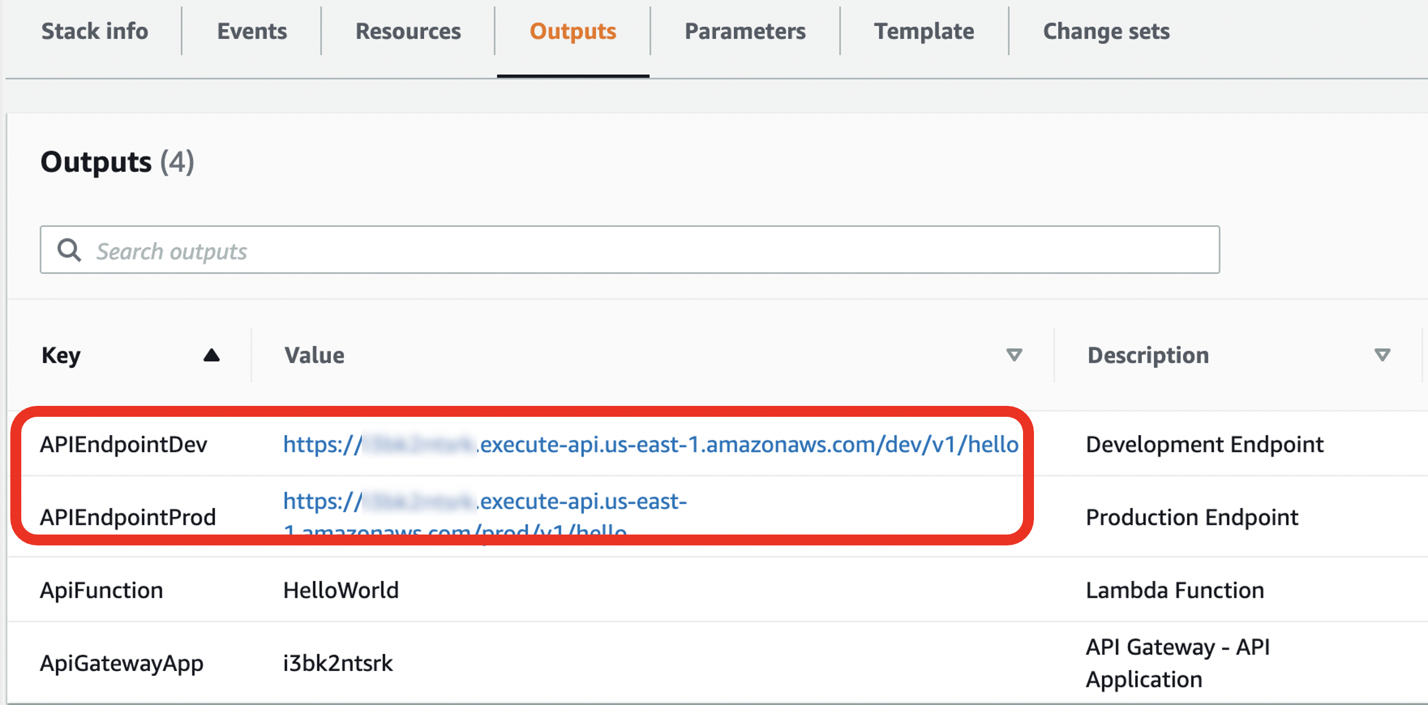1428x705 pixels.
Task: Click the Value column sort triangle
Action: coord(1014,355)
